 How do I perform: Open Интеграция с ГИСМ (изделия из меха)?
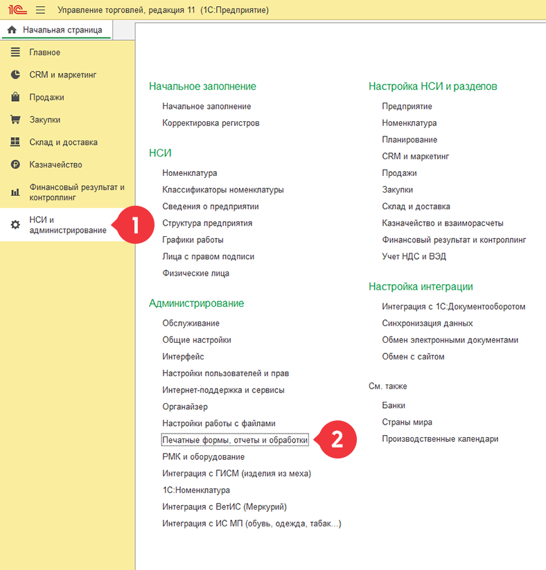pos(237,474)
